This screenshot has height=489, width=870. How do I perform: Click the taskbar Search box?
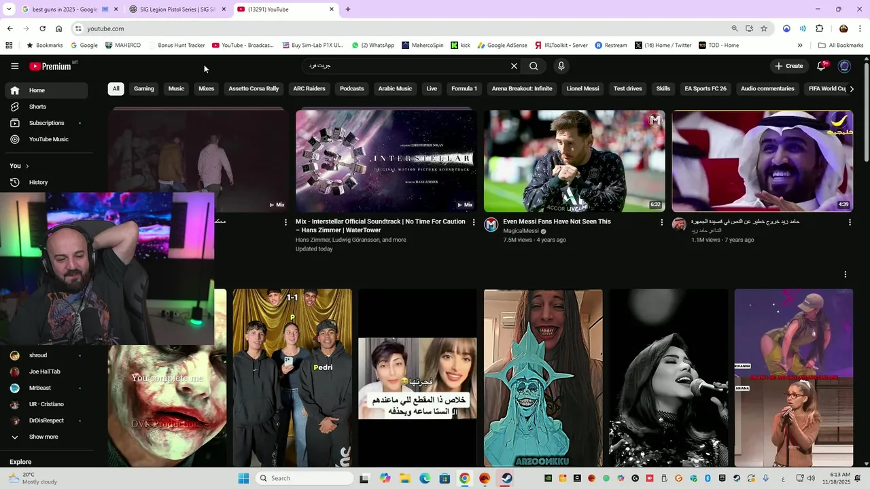pos(304,478)
